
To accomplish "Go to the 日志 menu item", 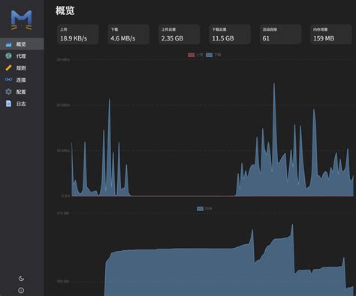I will coord(21,104).
